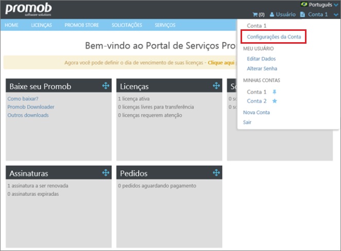The height and width of the screenshot is (251, 341).
Task: Open the Promob Downloader link
Action: click(31, 107)
